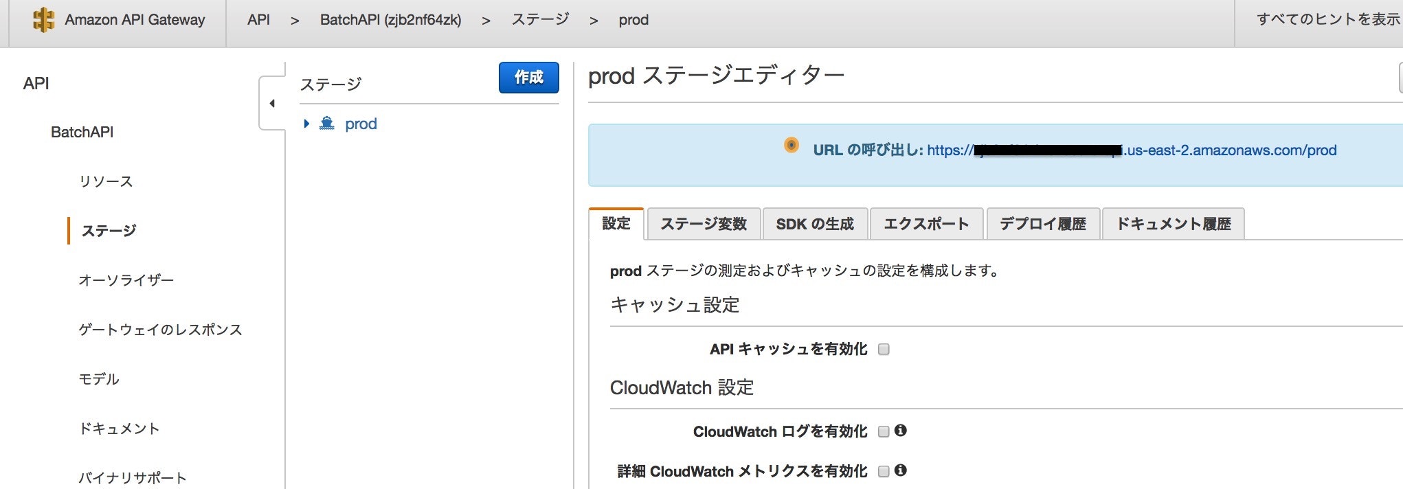The width and height of the screenshot is (1403, 489).
Task: Click the 作成 button
Action: 529,78
